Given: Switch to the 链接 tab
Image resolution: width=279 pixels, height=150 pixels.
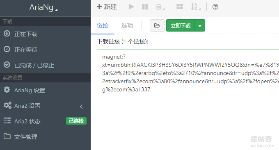Looking at the screenshot, I should (103, 25).
